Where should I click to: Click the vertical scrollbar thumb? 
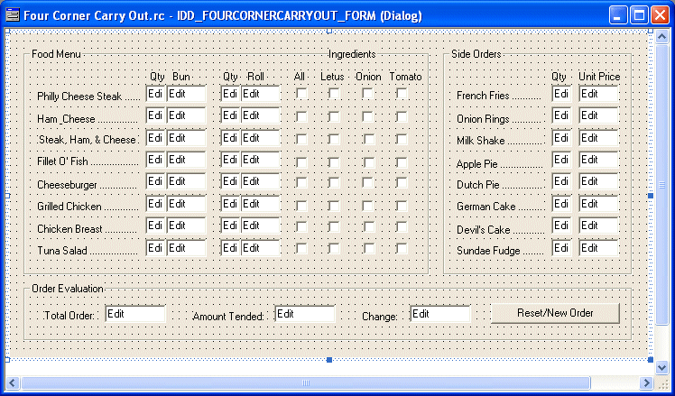point(662,185)
